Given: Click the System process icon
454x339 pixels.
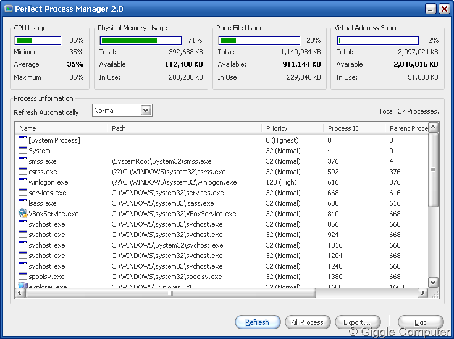Looking at the screenshot, I should [23, 151].
